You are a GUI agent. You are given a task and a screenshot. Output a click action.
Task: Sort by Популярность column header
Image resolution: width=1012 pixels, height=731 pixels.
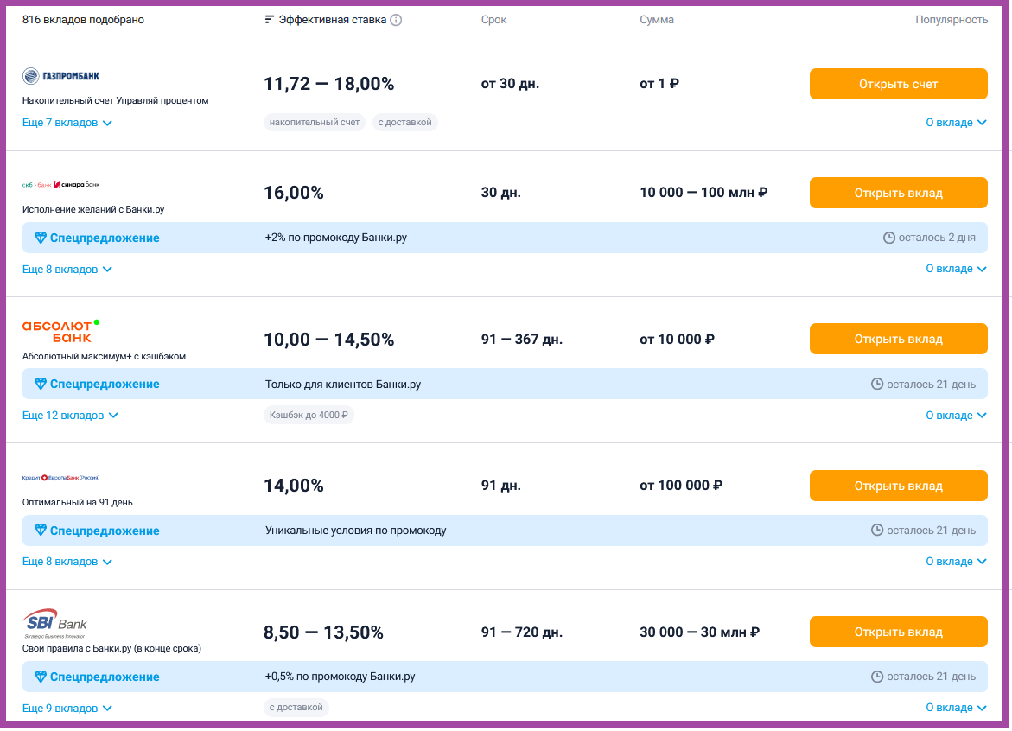point(952,20)
